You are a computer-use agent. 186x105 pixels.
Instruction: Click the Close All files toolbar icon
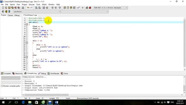(x=19, y=8)
